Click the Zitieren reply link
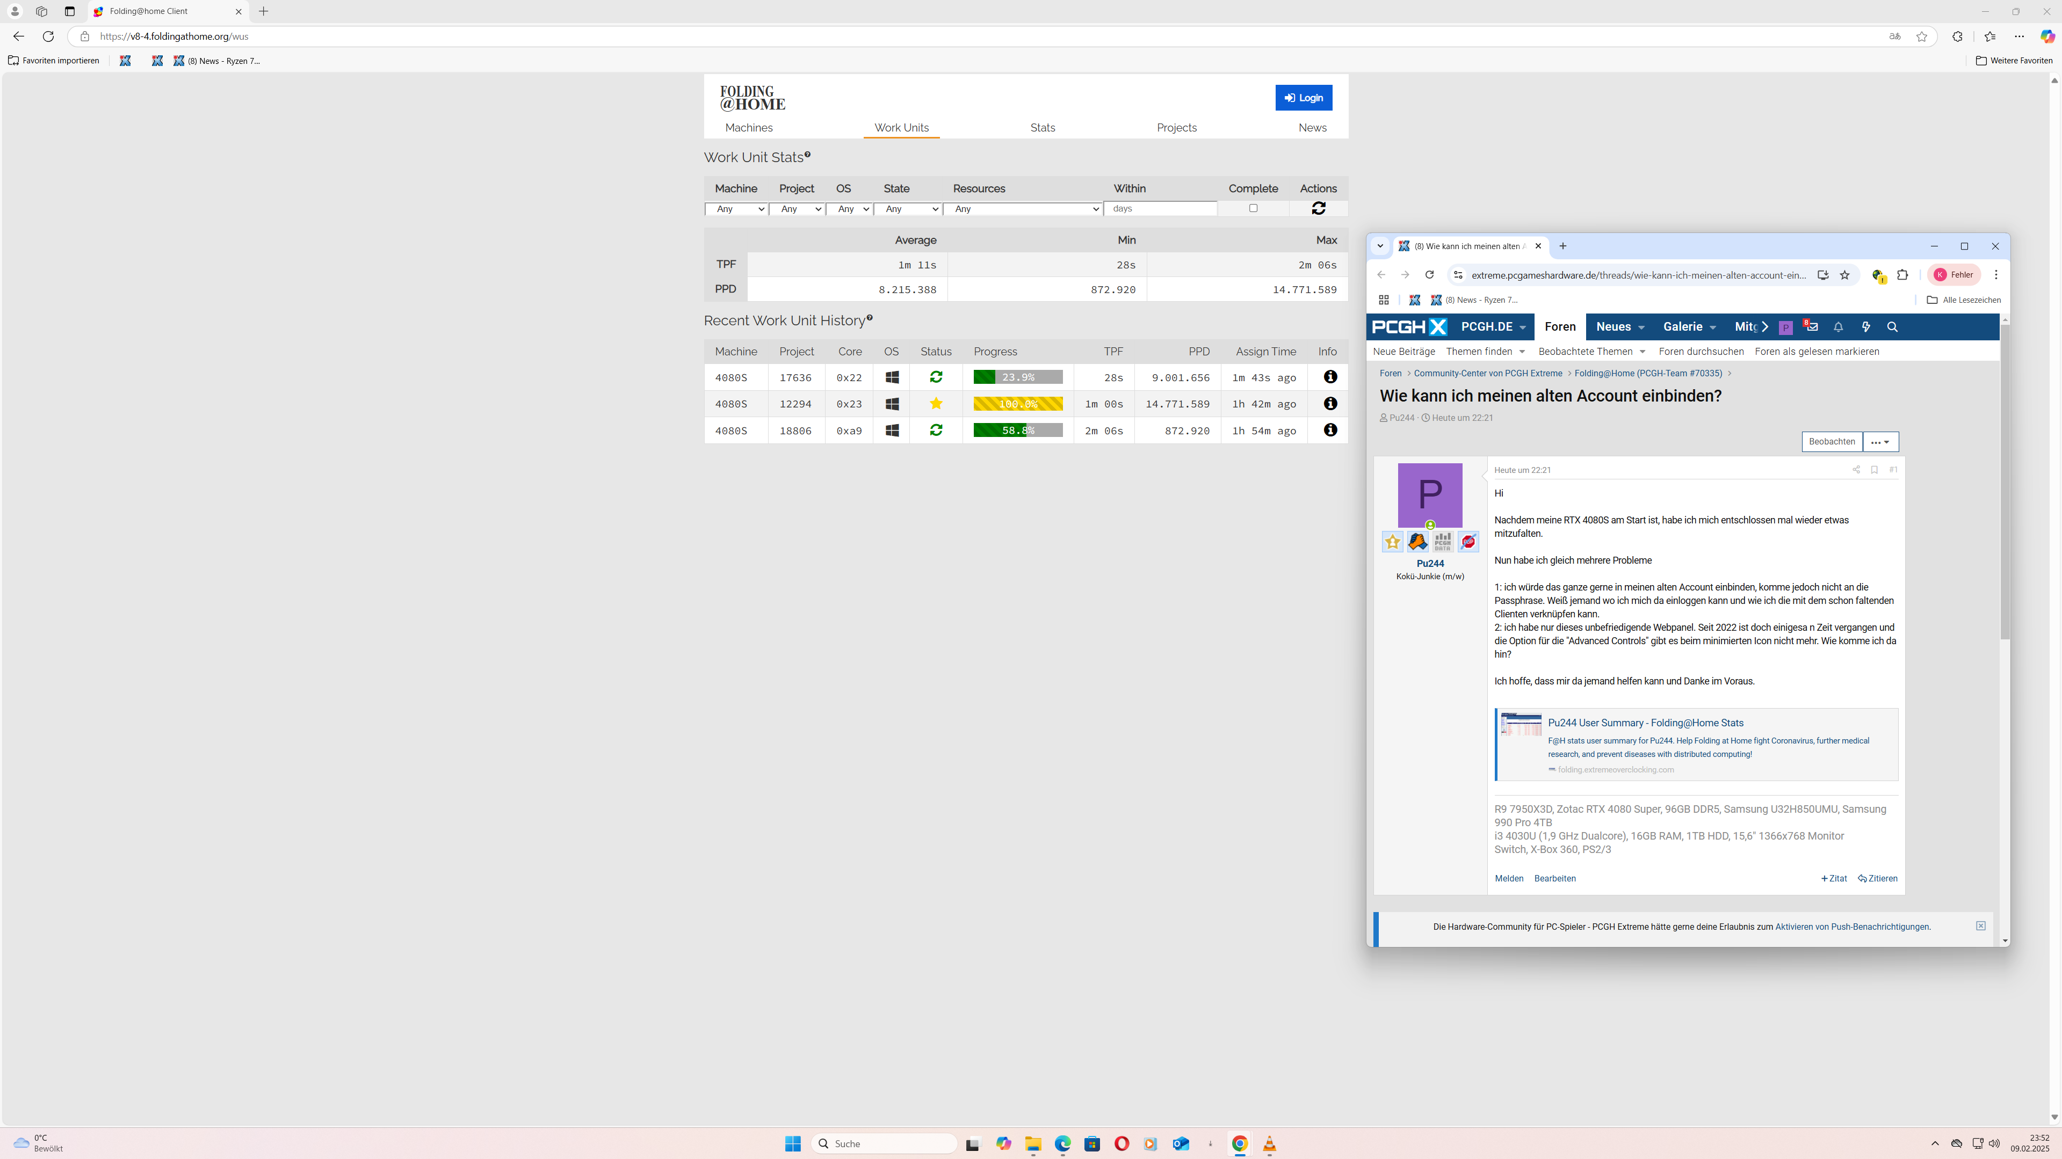Screen dimensions: 2062x1159 point(1877,878)
